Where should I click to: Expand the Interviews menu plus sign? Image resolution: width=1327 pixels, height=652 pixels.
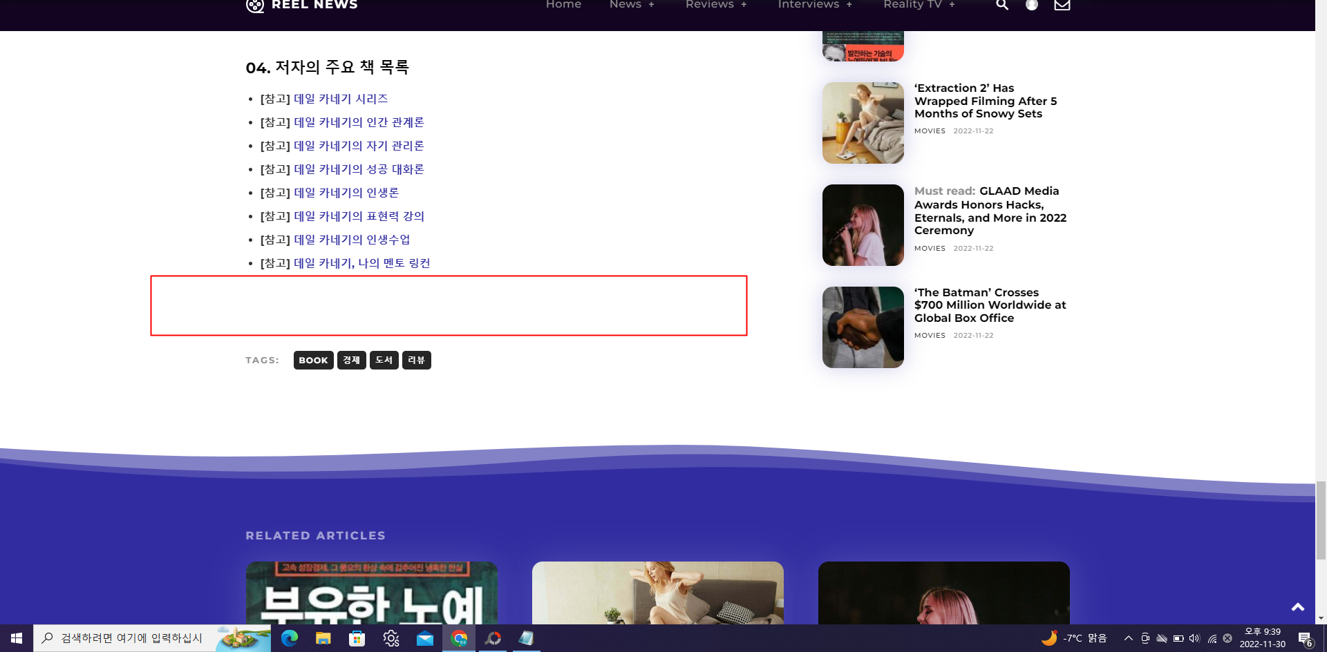coord(849,5)
